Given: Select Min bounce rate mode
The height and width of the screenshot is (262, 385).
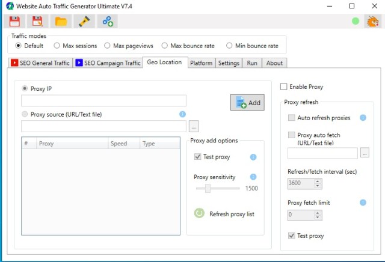Looking at the screenshot, I should [x=229, y=46].
